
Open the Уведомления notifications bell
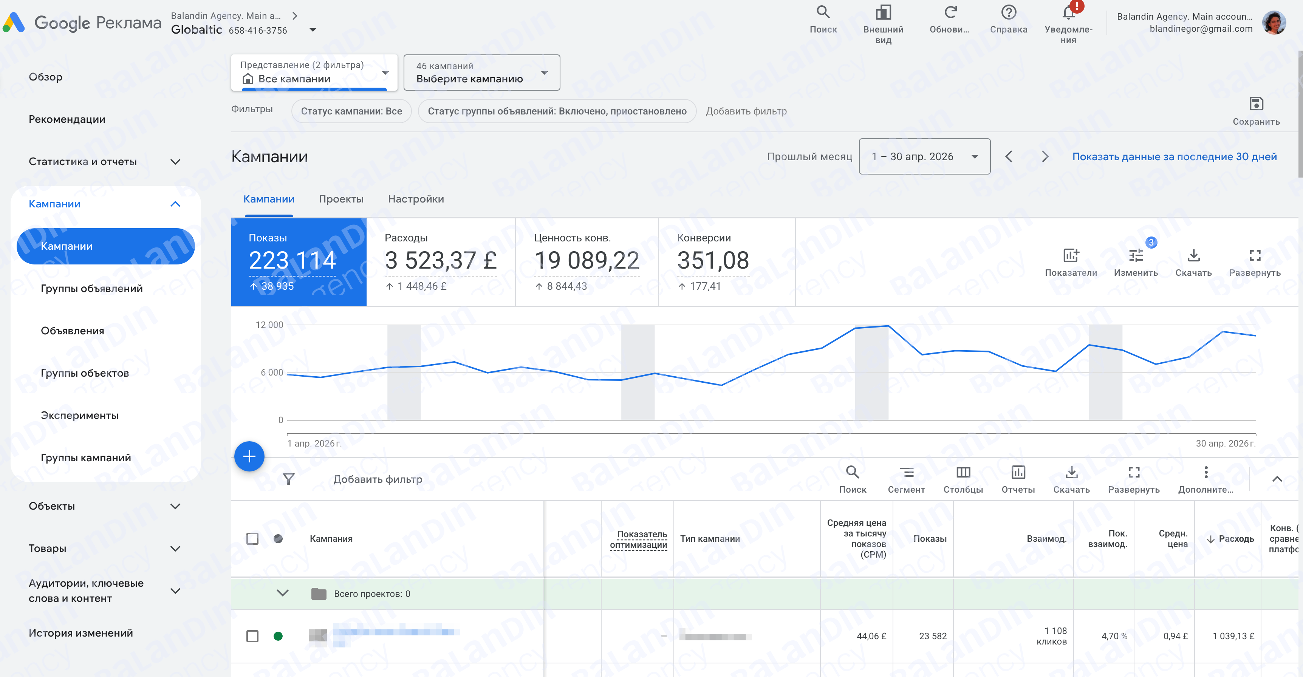click(x=1068, y=12)
